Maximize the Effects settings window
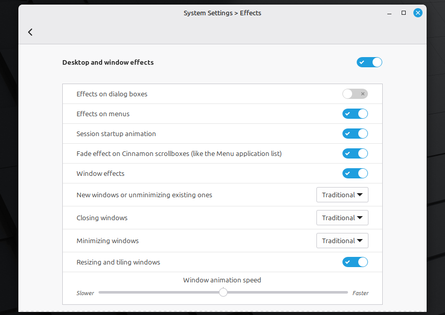The width and height of the screenshot is (445, 315). coord(404,13)
